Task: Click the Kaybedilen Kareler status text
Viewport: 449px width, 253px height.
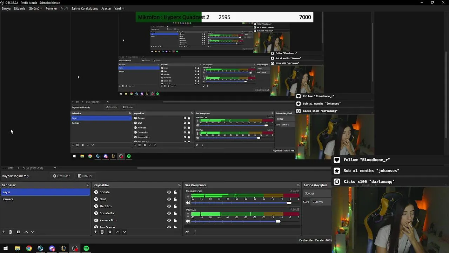Action: [315, 240]
